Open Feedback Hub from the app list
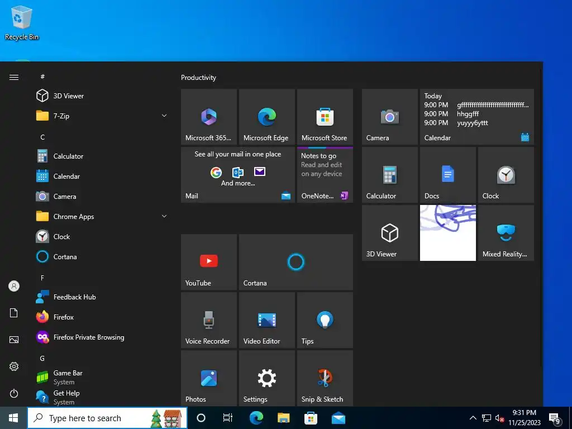 102,297
